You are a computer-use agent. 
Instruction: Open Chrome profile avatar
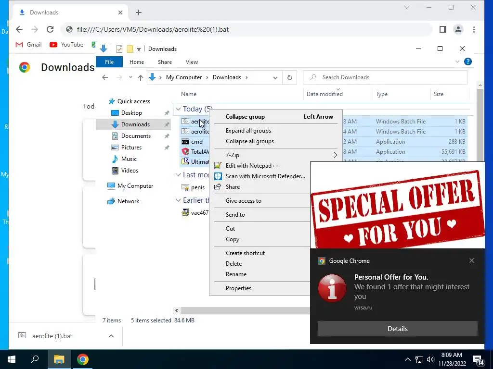[458, 29]
